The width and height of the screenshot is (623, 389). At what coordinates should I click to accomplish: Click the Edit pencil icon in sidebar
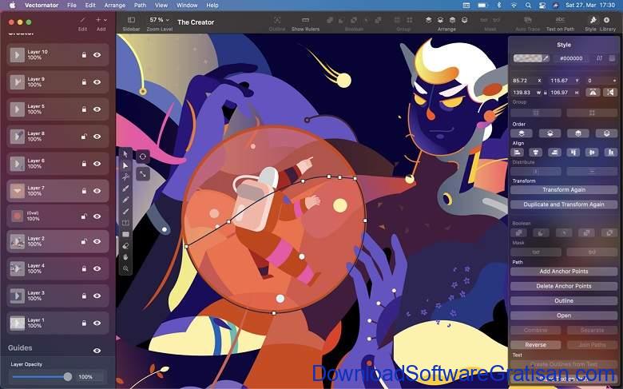pyautogui.click(x=82, y=20)
